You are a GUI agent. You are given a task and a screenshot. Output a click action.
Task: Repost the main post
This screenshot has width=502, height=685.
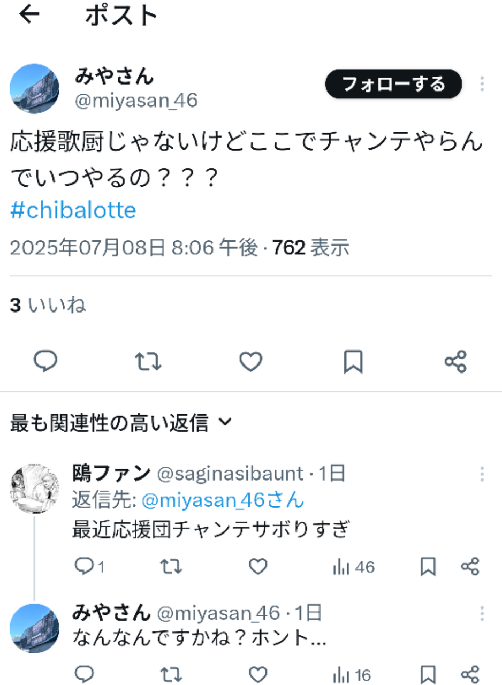click(x=148, y=362)
